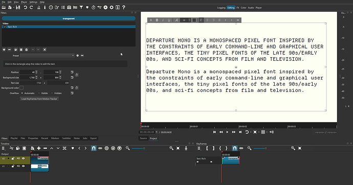This screenshot has width=353, height=185.
Task: Open font chooser in rich text toolbar
Action: pos(176,20)
